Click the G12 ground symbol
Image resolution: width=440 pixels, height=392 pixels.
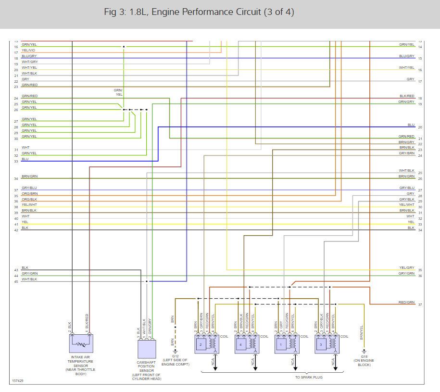[x=175, y=351]
